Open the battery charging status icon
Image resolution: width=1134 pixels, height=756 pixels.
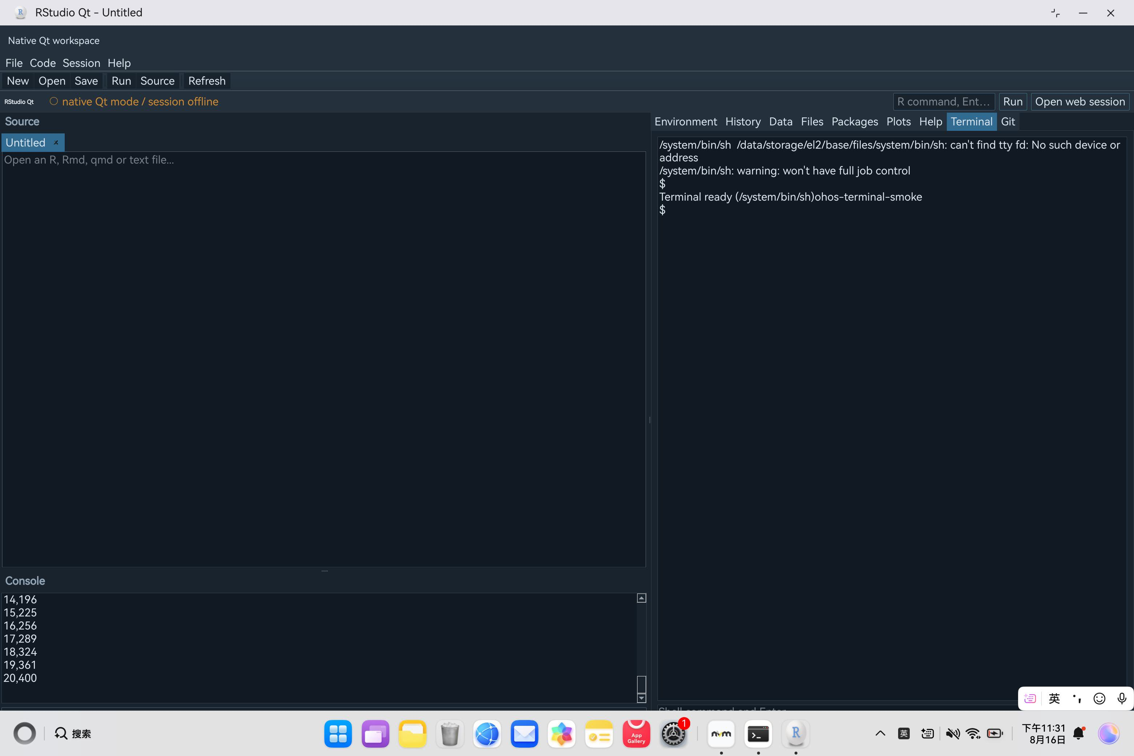tap(995, 734)
